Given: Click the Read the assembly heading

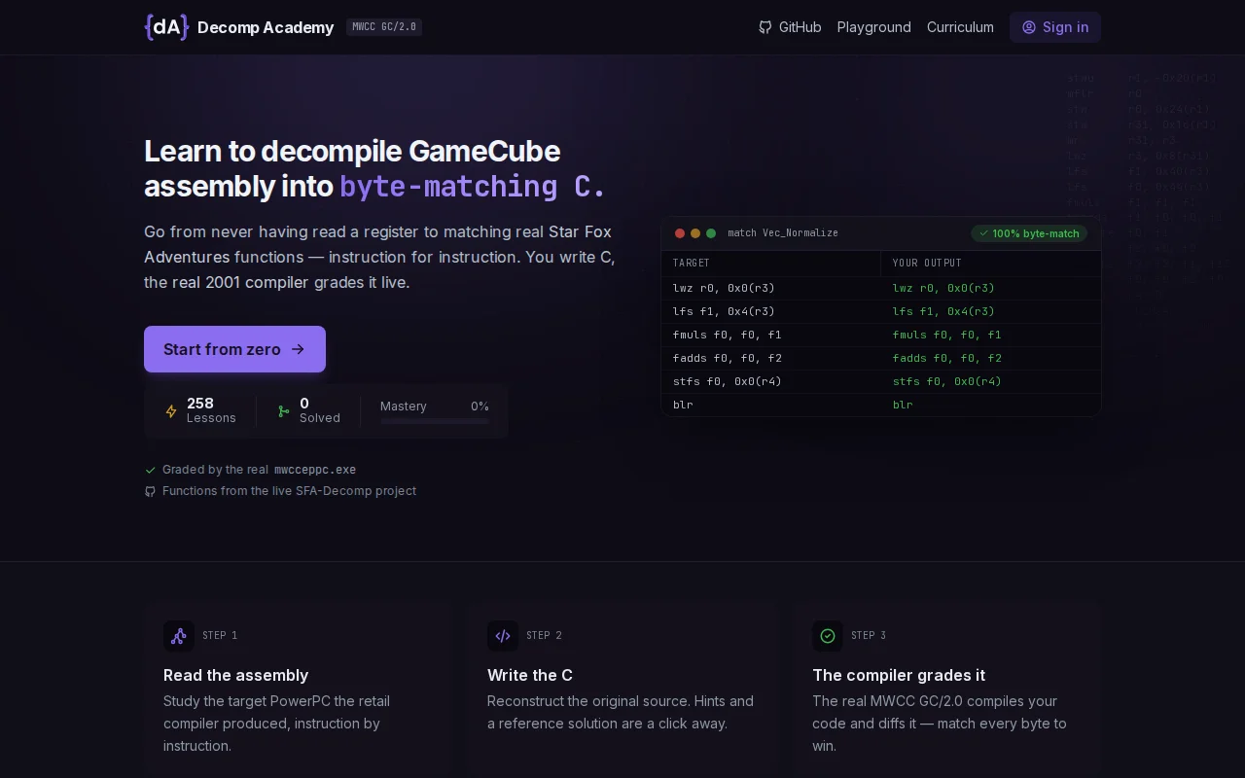Looking at the screenshot, I should coord(235,675).
